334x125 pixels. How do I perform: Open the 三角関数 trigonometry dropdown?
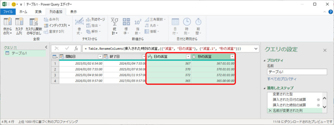pos(155,19)
